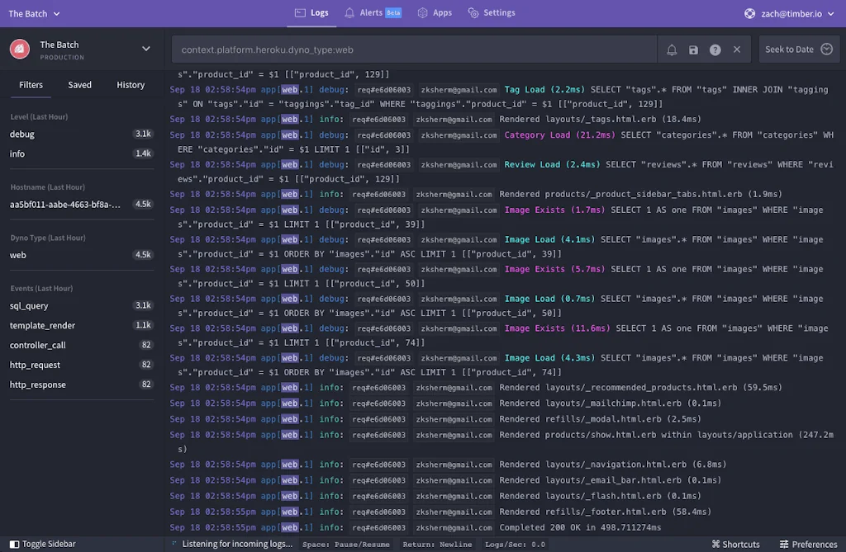846x552 pixels.
Task: Toggle the debug level filter
Action: click(x=22, y=134)
